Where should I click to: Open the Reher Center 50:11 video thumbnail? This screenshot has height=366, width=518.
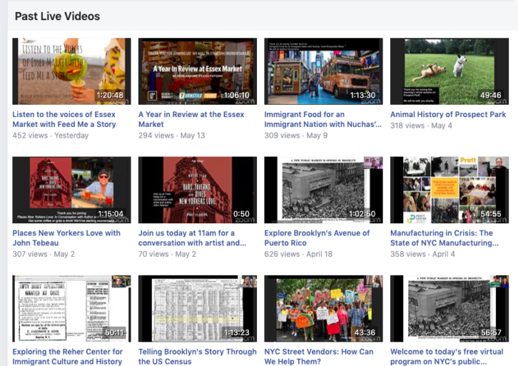(x=71, y=309)
